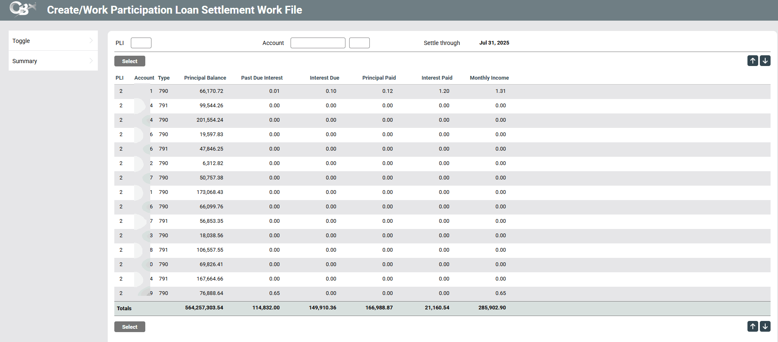Select the row with principal balance 201,554.24
The image size is (778, 342).
coord(210,120)
